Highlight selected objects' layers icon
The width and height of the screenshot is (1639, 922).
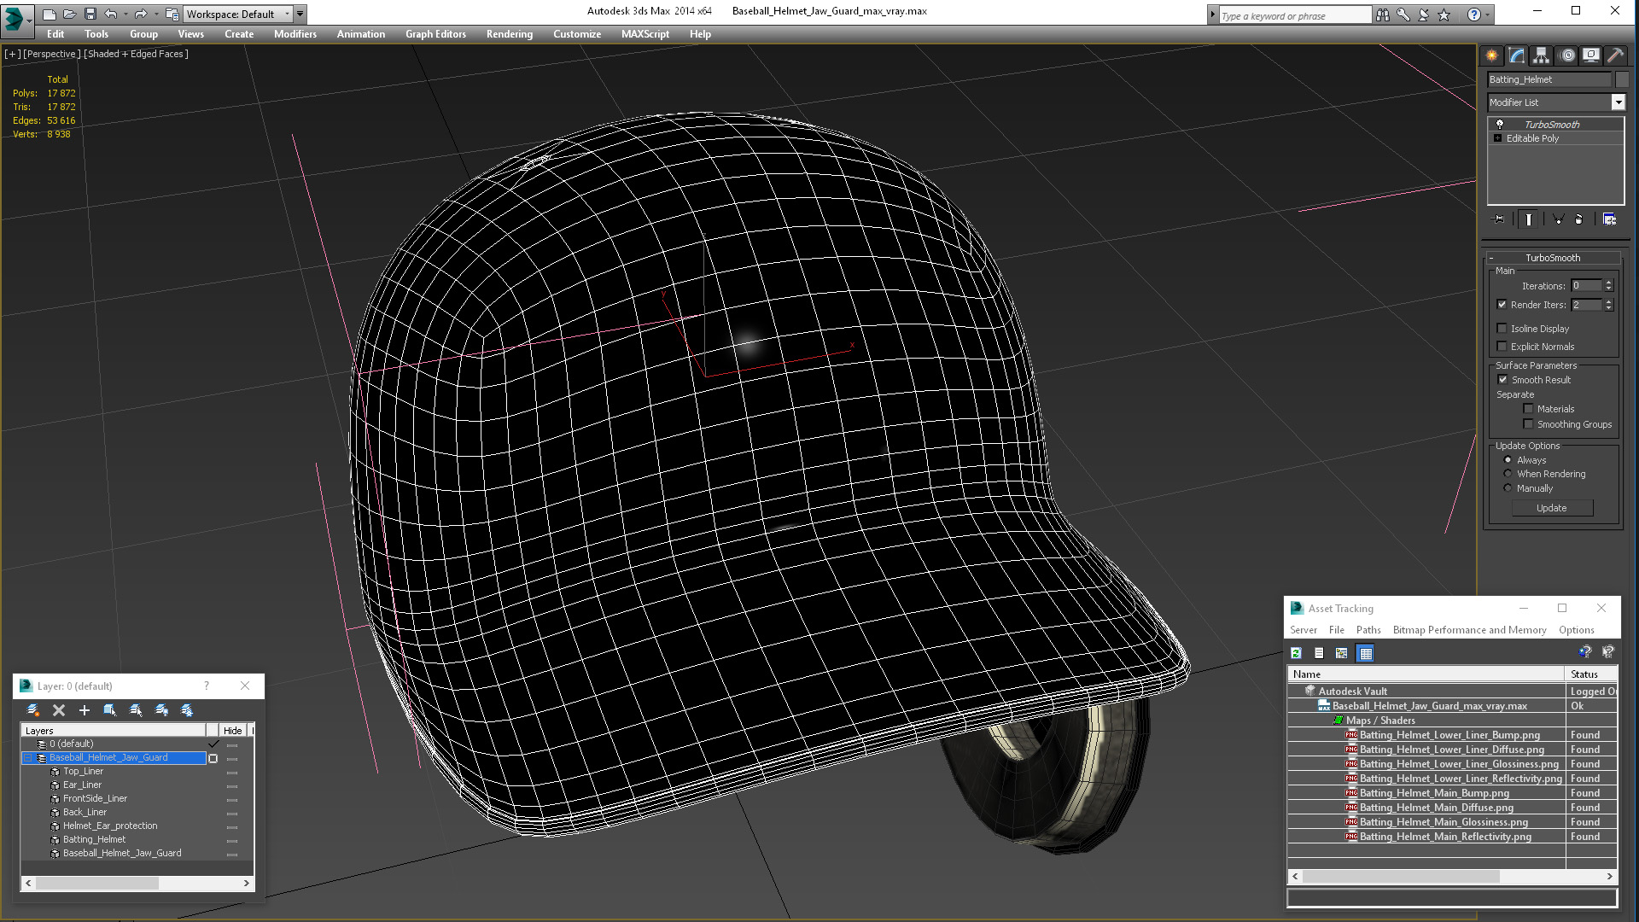click(x=135, y=710)
